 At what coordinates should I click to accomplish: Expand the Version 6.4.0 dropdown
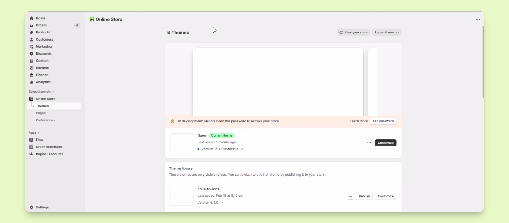click(x=210, y=203)
